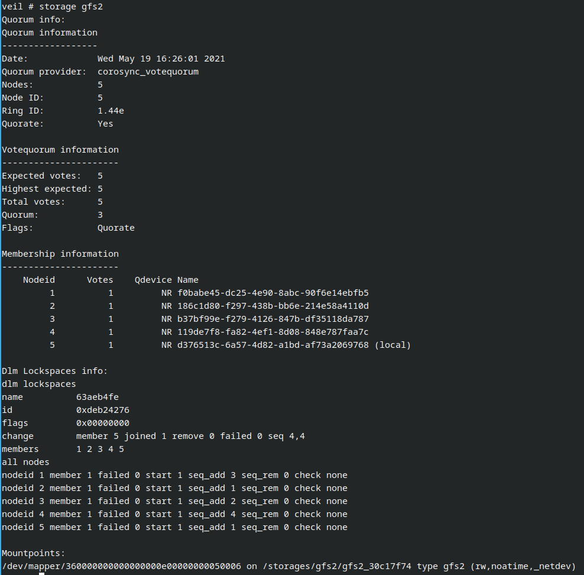Click the Ring ID value 1.44e
The height and width of the screenshot is (575, 584).
point(111,111)
